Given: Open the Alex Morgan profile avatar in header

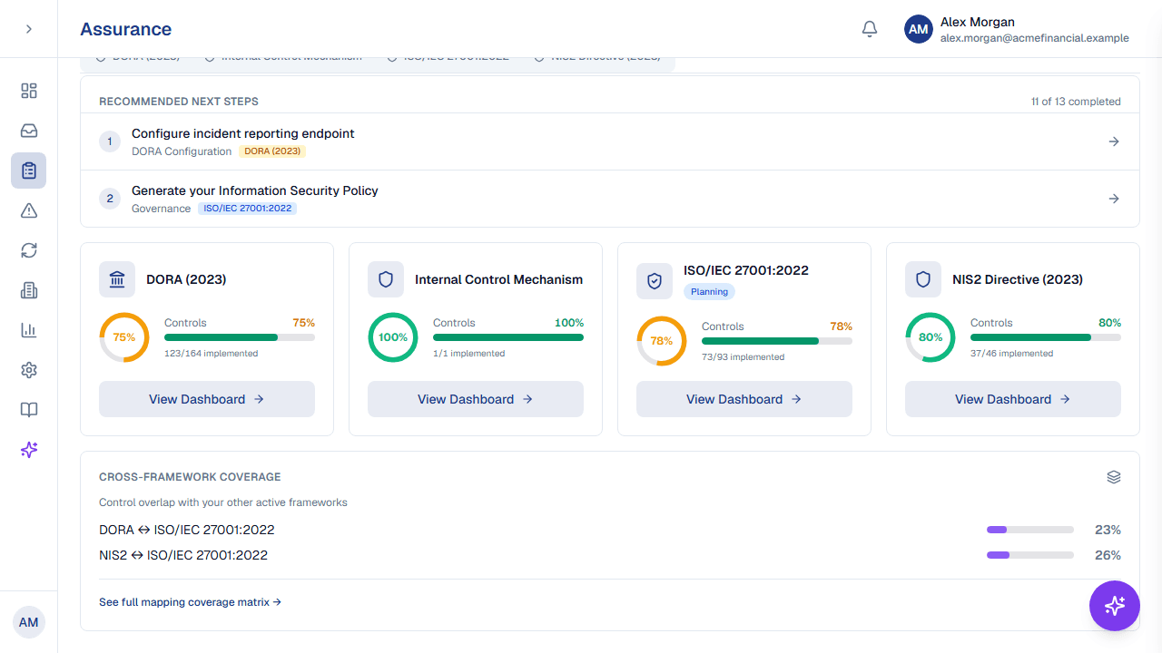Looking at the screenshot, I should tap(919, 29).
